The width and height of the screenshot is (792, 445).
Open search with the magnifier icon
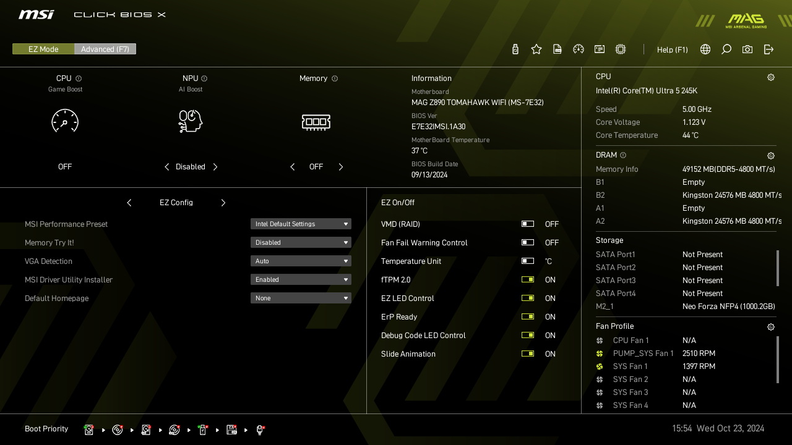point(726,49)
